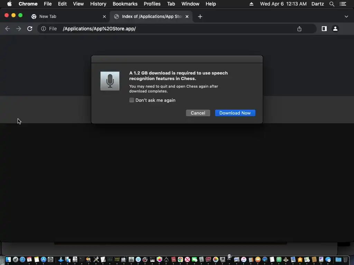Close the Index of /Applications tab

coord(187,17)
